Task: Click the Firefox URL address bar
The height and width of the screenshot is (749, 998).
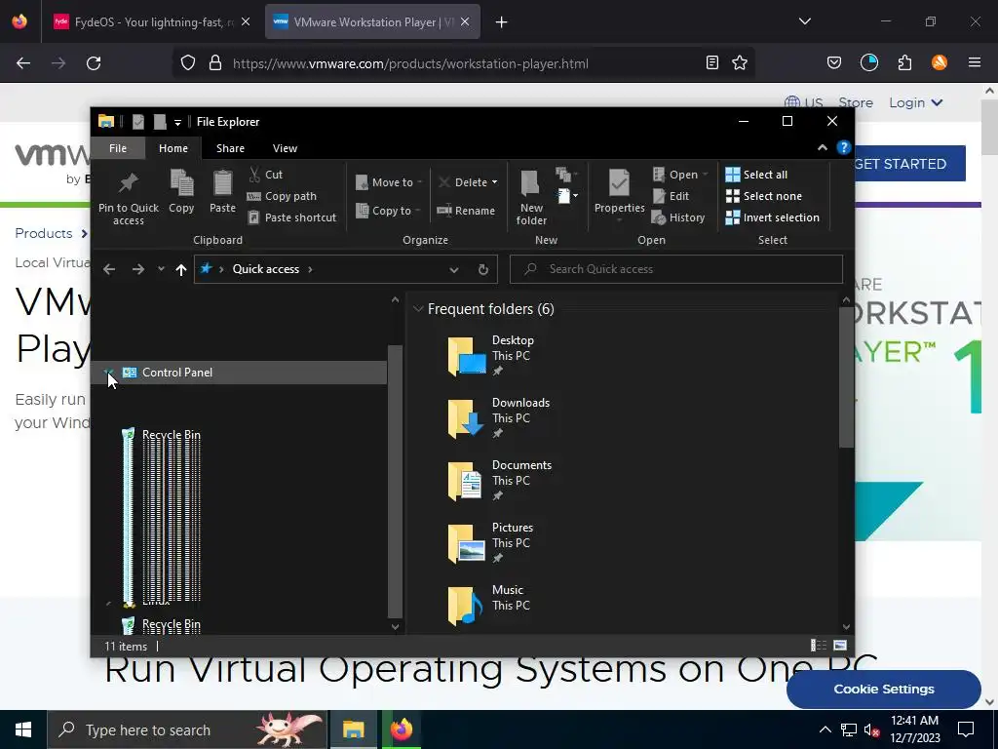Action: 465,63
